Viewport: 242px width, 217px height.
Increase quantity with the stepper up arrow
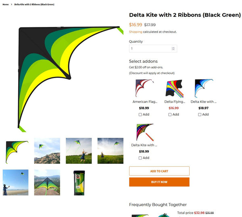point(173,48)
